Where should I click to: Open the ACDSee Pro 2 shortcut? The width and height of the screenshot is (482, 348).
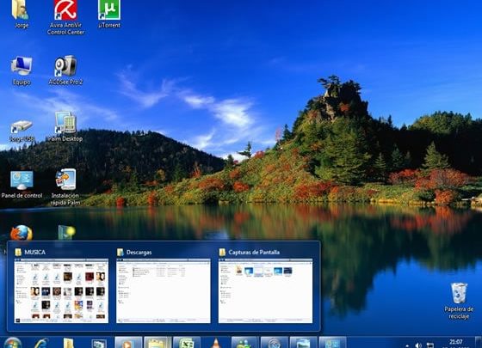(65, 70)
